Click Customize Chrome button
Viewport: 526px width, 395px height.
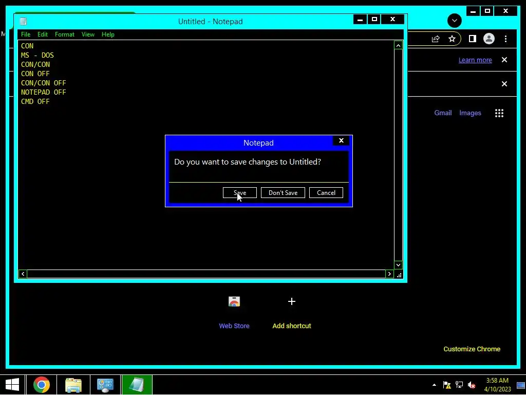[x=472, y=349]
